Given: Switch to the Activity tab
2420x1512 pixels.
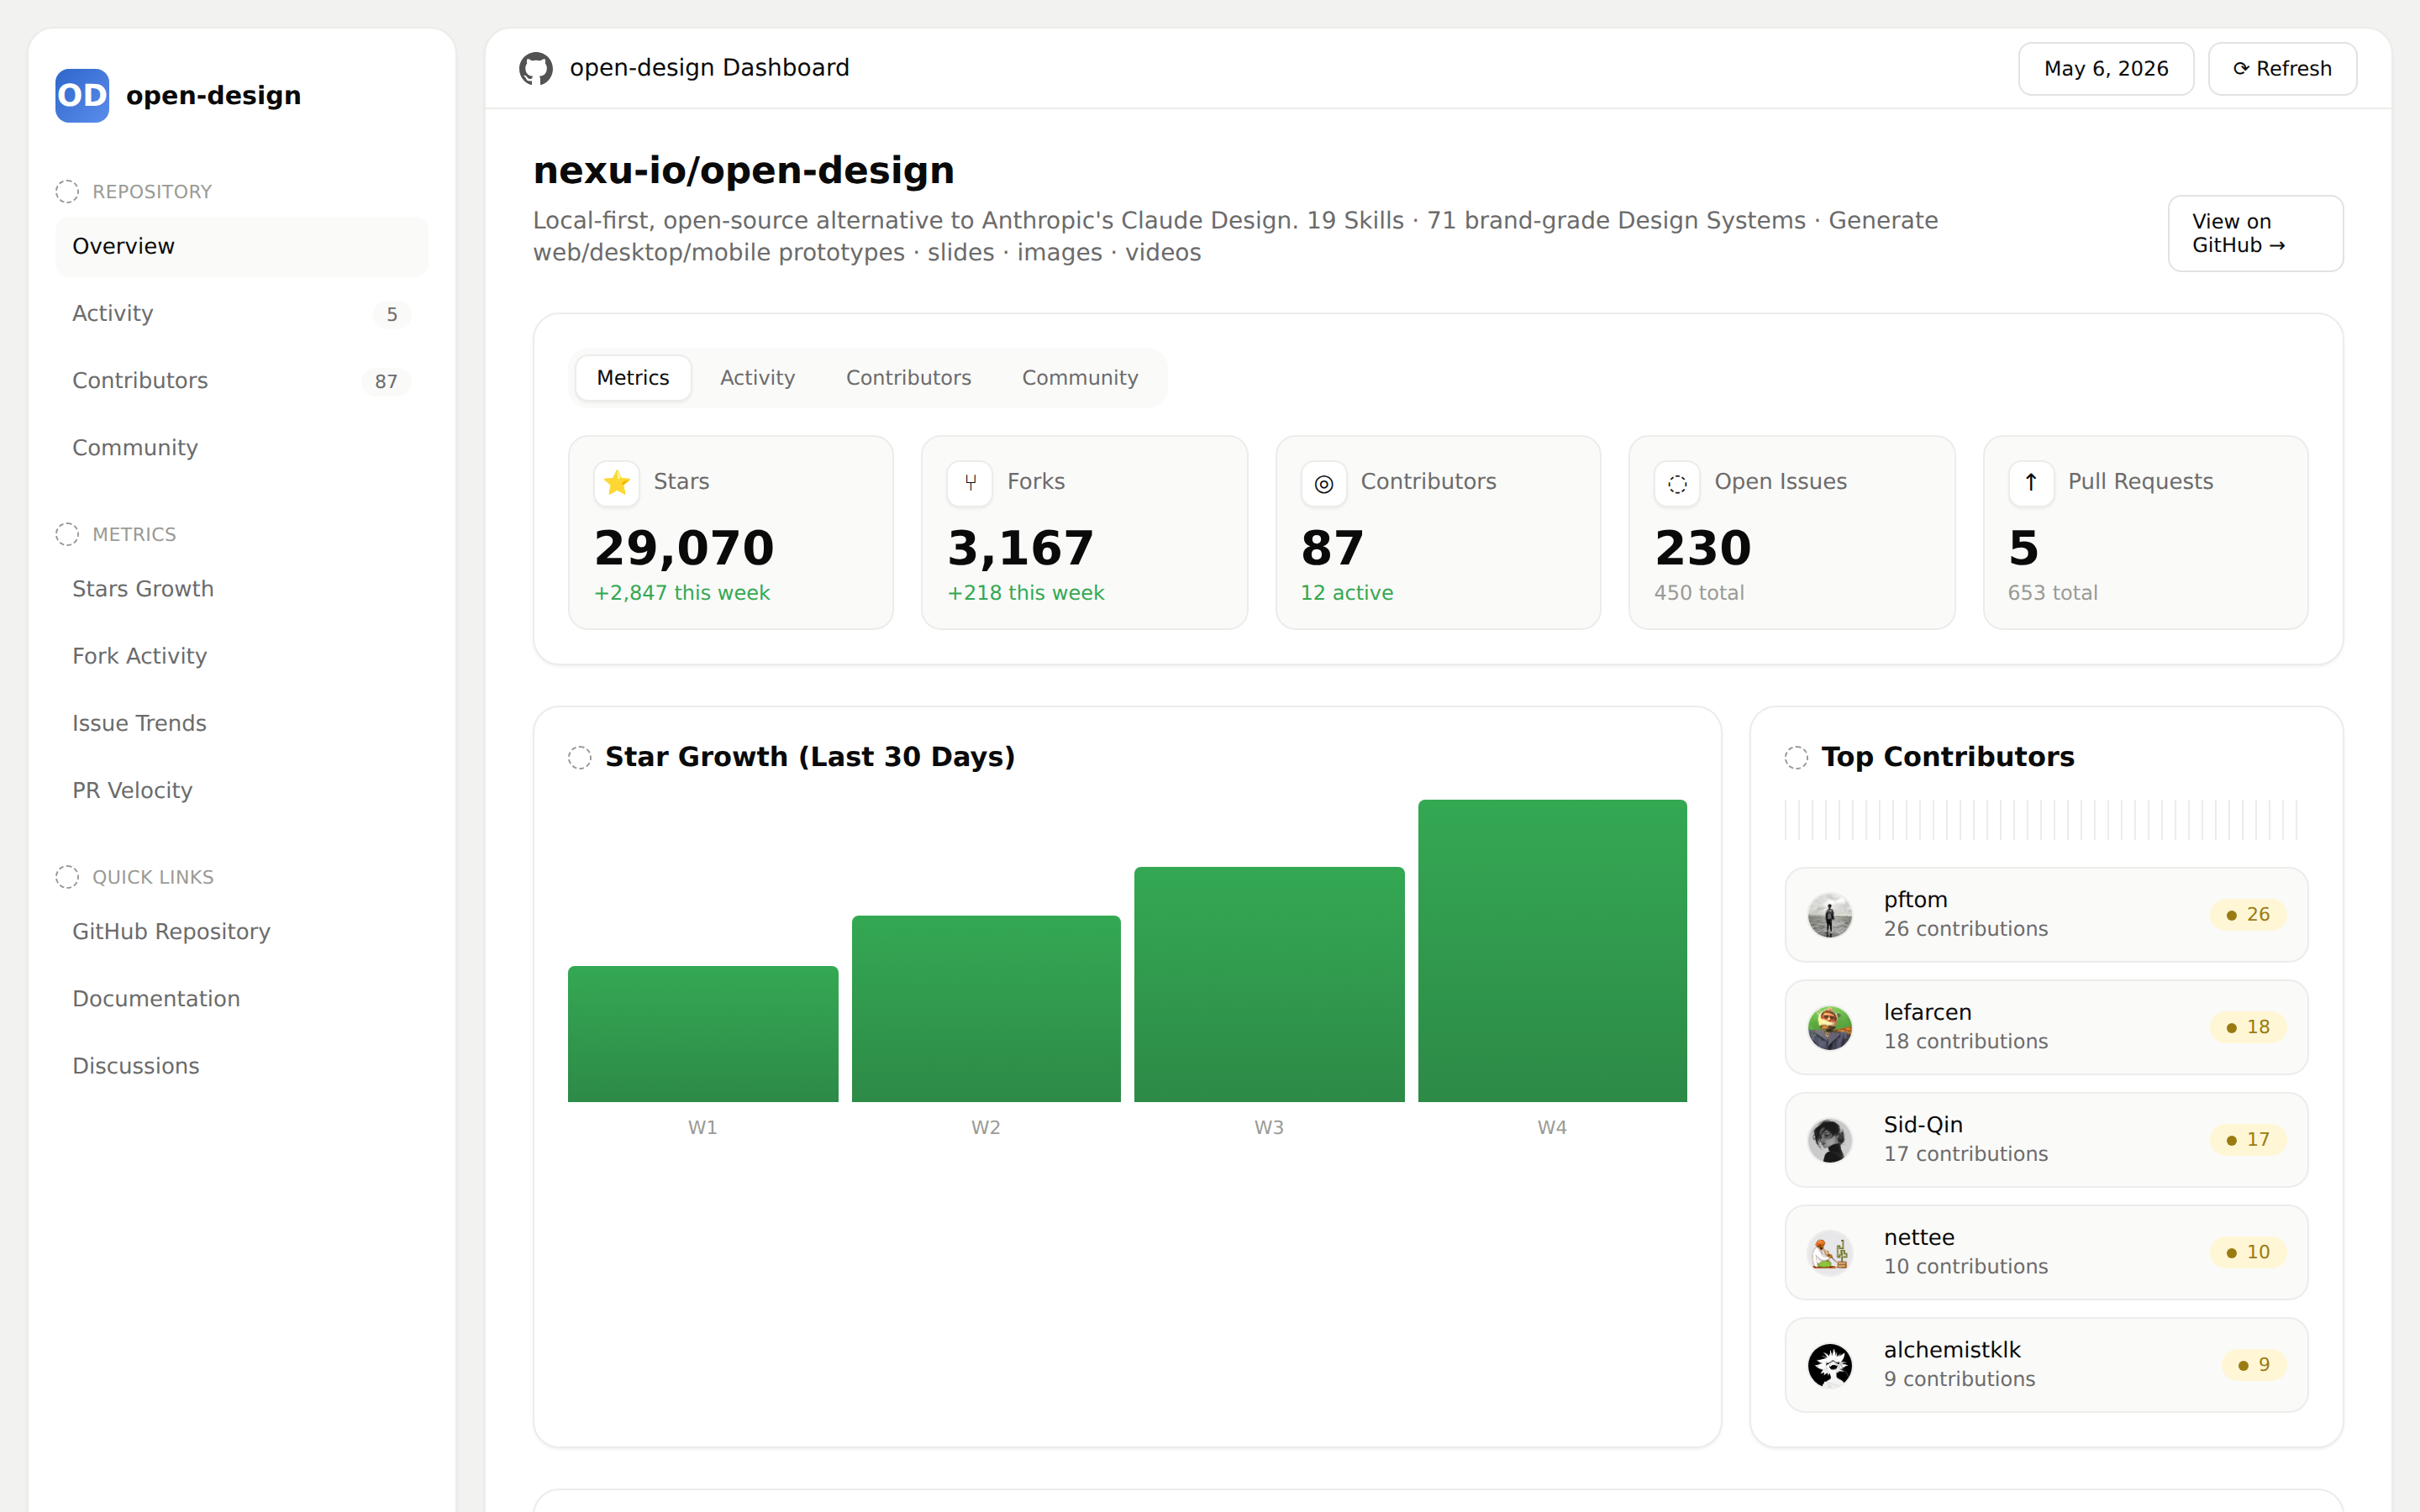Looking at the screenshot, I should [x=757, y=378].
